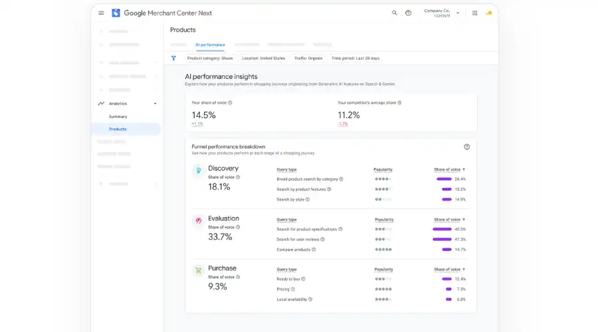Click the 26.4% share of voice bar
This screenshot has width=598, height=332.
click(x=444, y=179)
